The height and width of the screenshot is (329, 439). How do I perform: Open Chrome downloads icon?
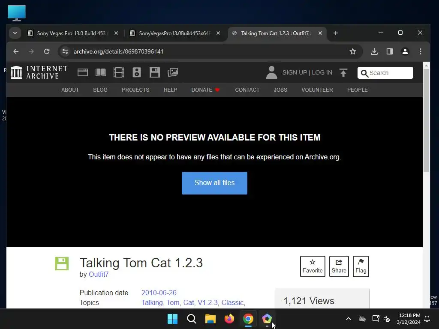pos(374,51)
